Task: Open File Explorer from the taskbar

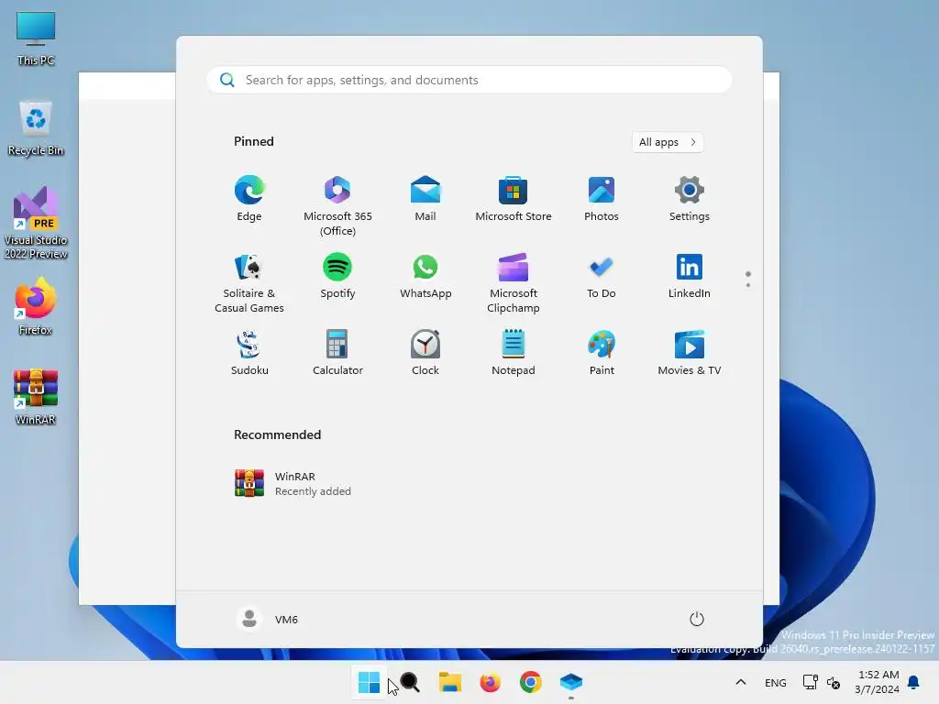Action: coord(449,682)
